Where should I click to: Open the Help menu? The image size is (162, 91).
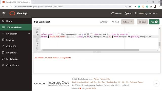coord(128,13)
